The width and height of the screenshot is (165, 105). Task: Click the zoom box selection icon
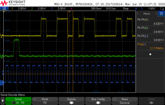point(162,8)
